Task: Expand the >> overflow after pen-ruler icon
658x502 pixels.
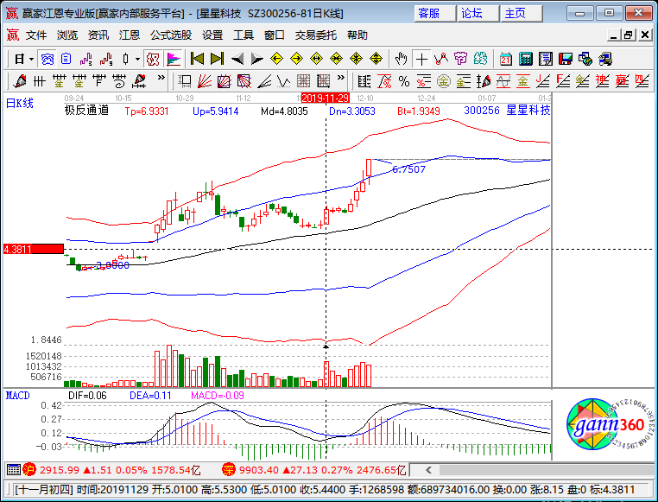Action: coord(161,78)
